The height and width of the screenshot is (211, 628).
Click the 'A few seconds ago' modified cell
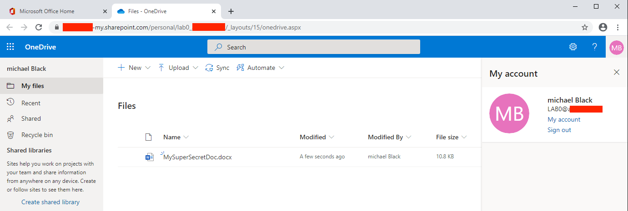tap(322, 157)
